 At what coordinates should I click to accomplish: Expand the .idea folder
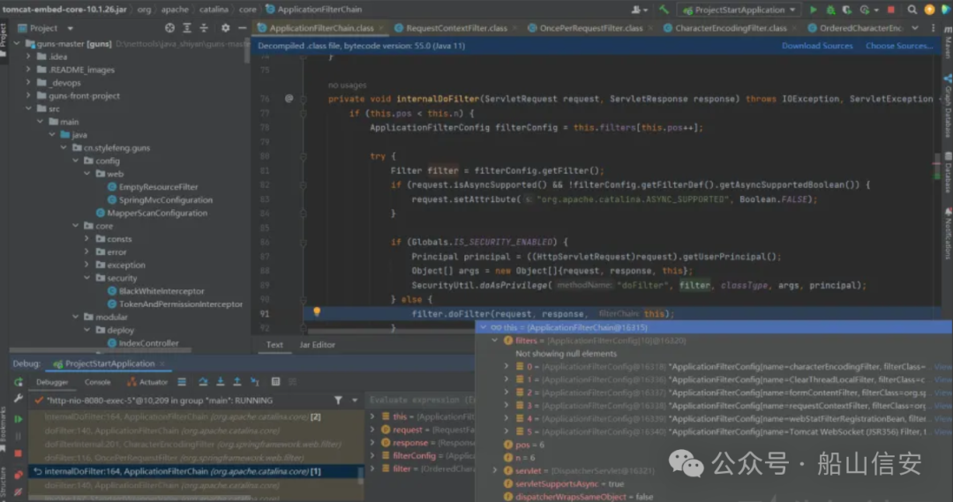coord(28,56)
